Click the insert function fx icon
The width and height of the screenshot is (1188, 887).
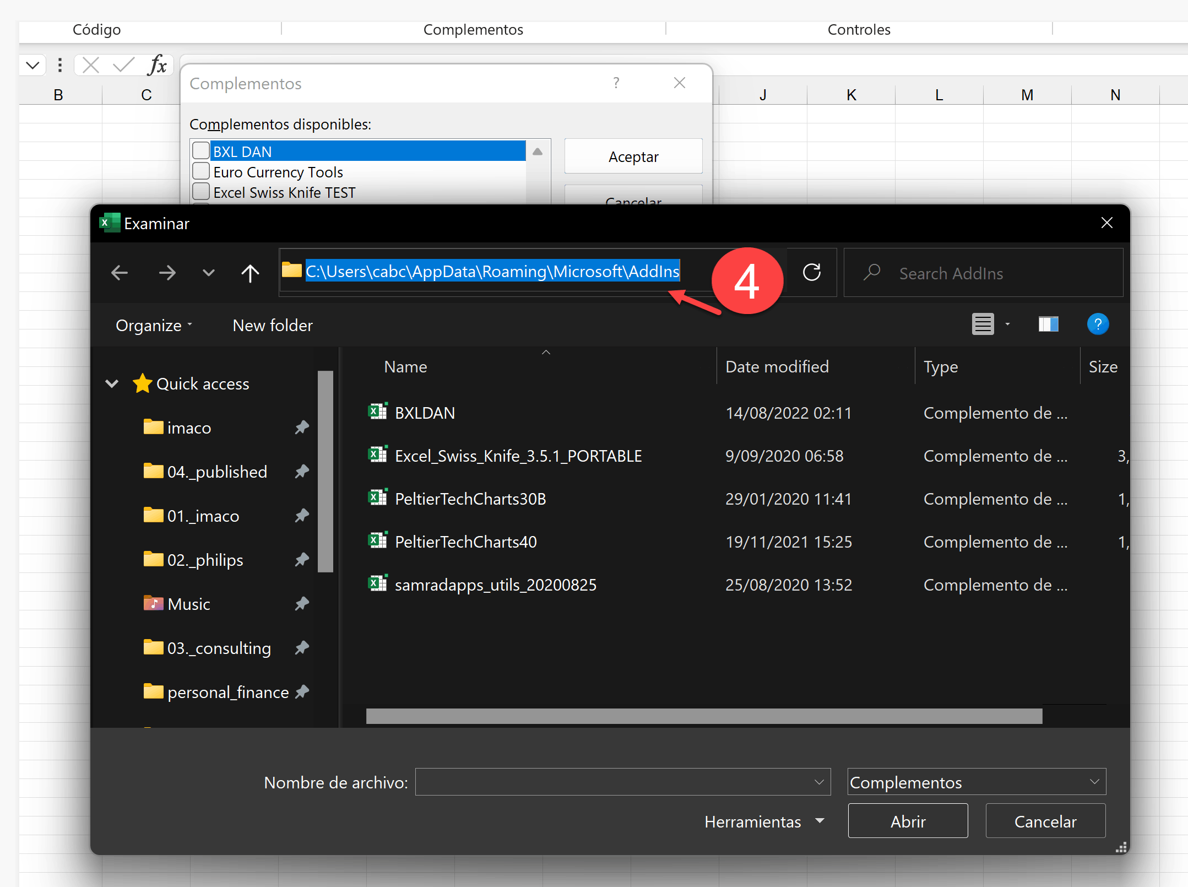(x=158, y=66)
